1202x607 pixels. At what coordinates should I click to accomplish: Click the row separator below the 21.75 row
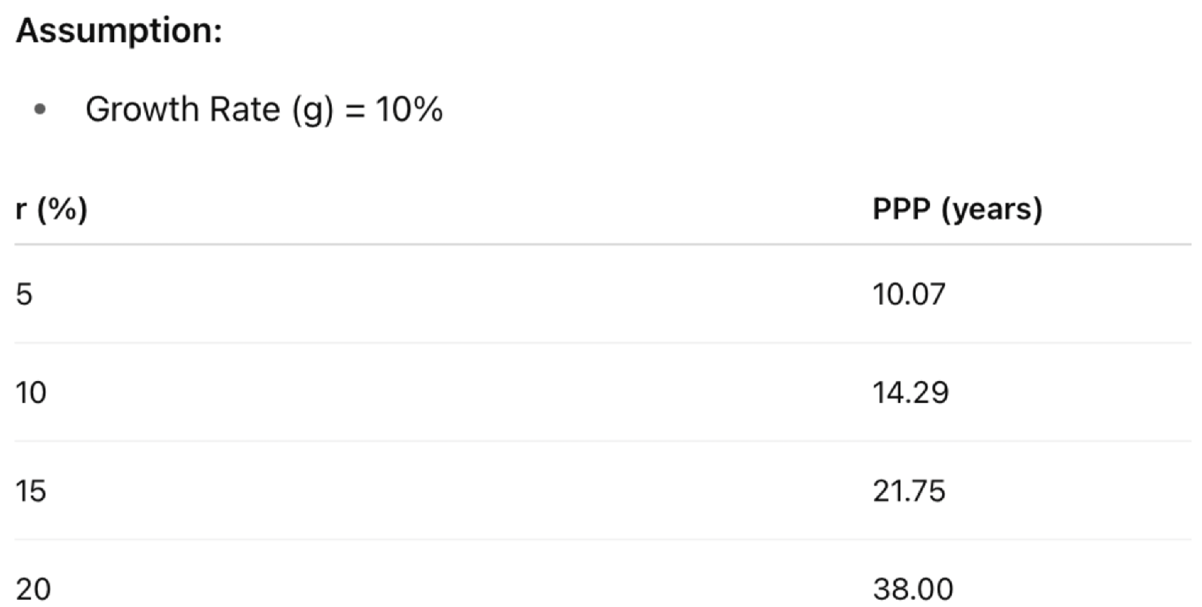click(601, 539)
